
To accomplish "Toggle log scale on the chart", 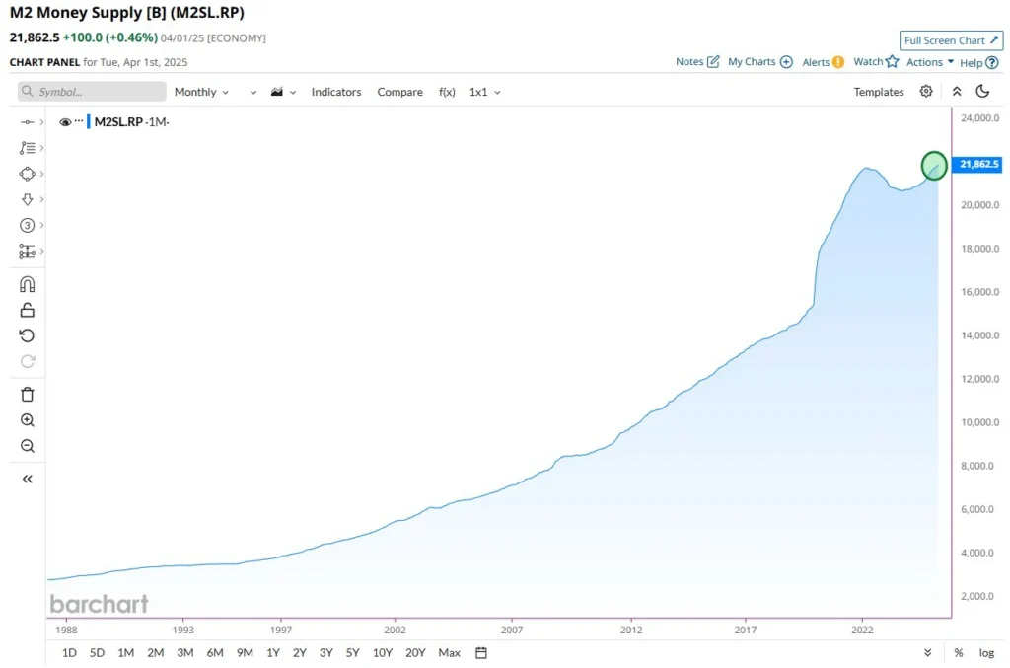I will [986, 652].
